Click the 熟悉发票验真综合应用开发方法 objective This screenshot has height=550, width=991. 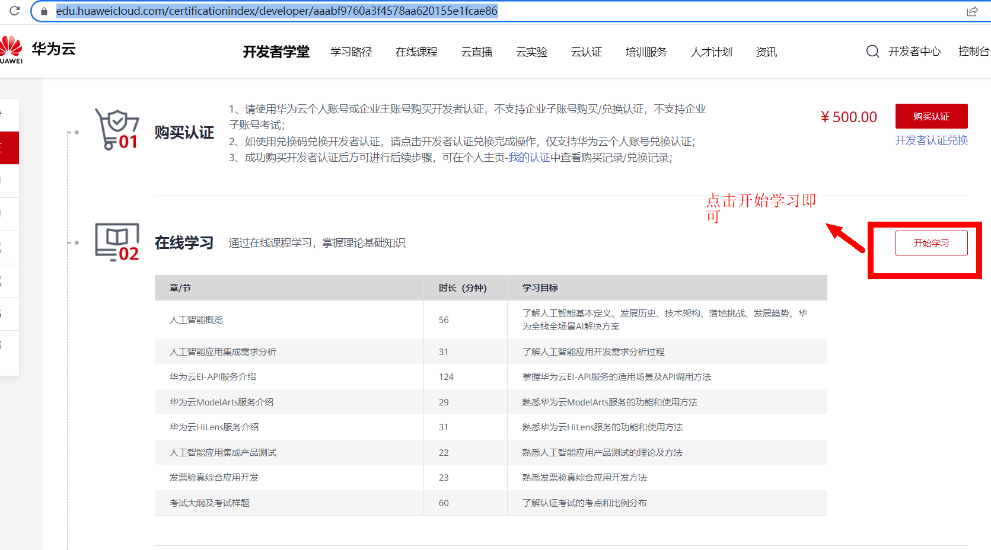tap(585, 478)
